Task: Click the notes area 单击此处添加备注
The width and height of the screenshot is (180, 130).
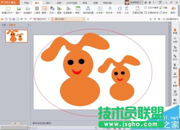Action: point(42,123)
